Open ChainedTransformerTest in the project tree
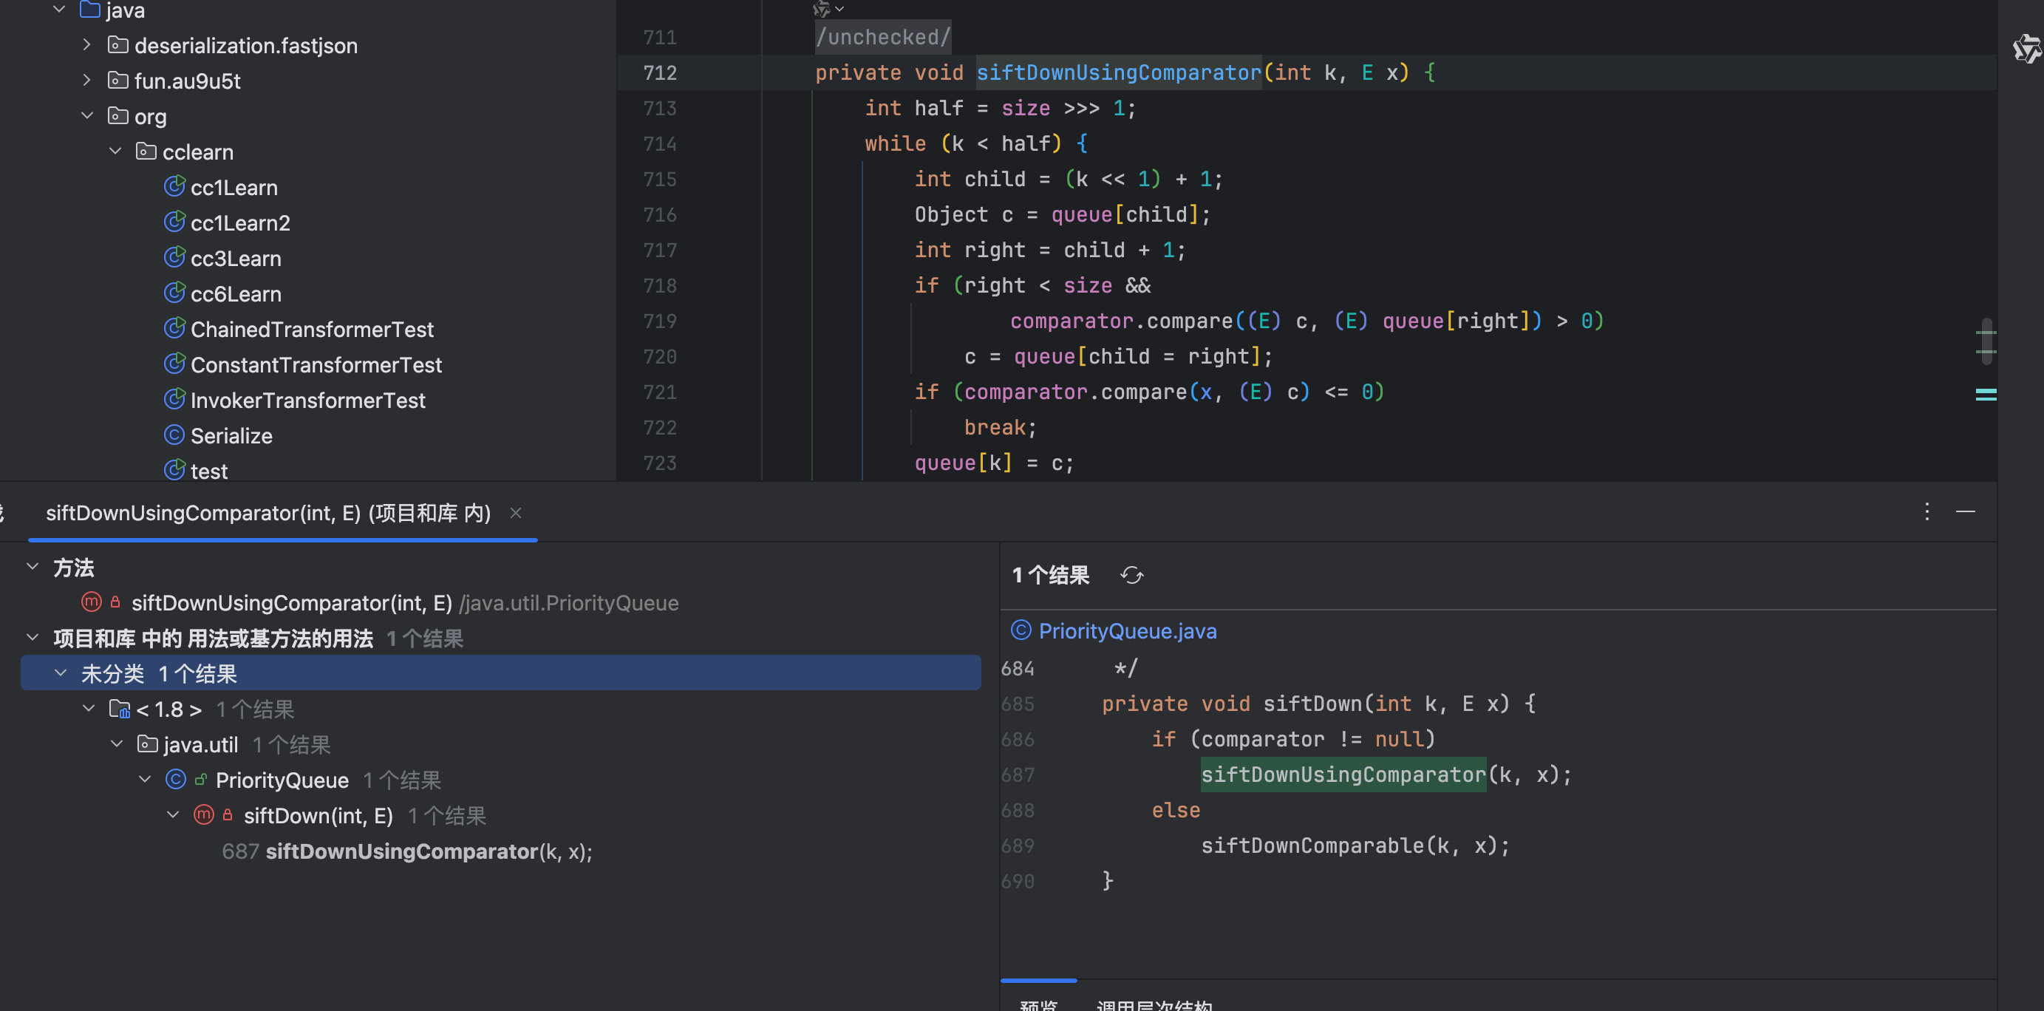Viewport: 2044px width, 1011px height. [x=312, y=330]
